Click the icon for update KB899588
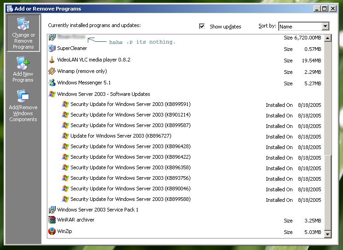 click(65, 199)
